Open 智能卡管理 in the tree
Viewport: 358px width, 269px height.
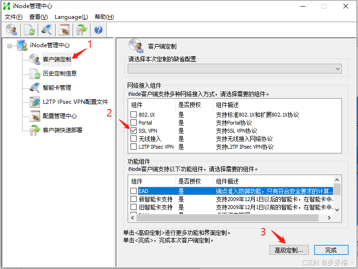click(x=57, y=88)
